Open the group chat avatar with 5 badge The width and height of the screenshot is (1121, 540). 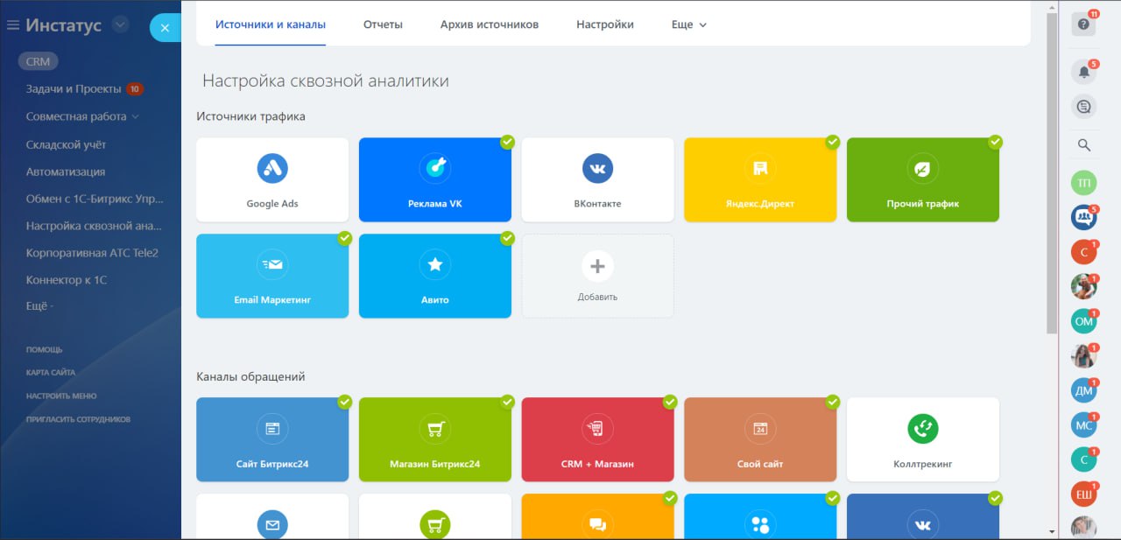1084,217
